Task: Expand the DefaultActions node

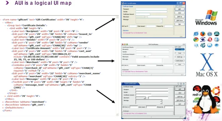Action: tap(3, 108)
